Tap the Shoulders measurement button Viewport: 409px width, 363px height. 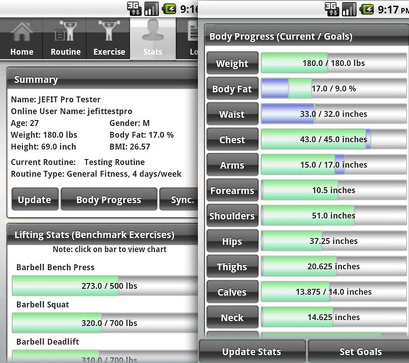232,216
